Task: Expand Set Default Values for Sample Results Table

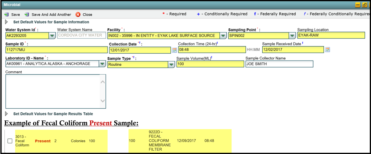Action: click(x=6, y=114)
